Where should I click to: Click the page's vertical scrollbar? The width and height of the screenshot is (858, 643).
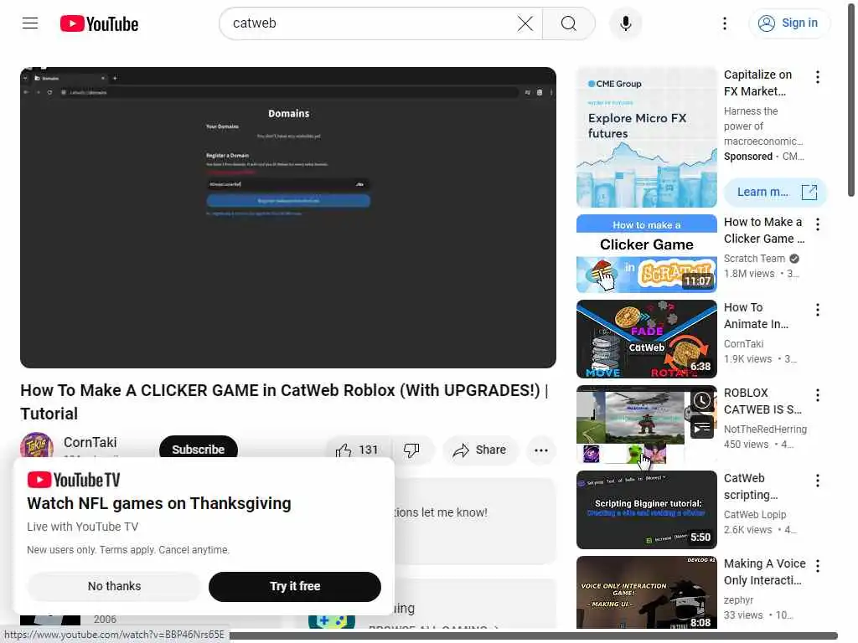click(851, 99)
